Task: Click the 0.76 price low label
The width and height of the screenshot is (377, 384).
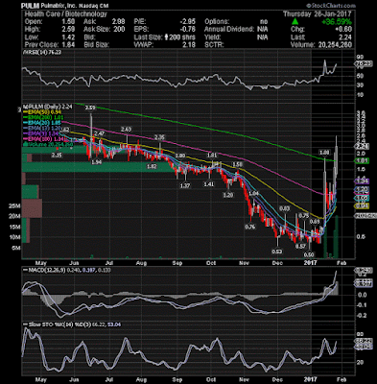Action: 250,227
